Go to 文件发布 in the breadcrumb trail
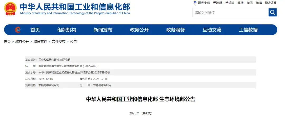Image resolution: width=285 pixels, height=121 pixels. point(59,42)
